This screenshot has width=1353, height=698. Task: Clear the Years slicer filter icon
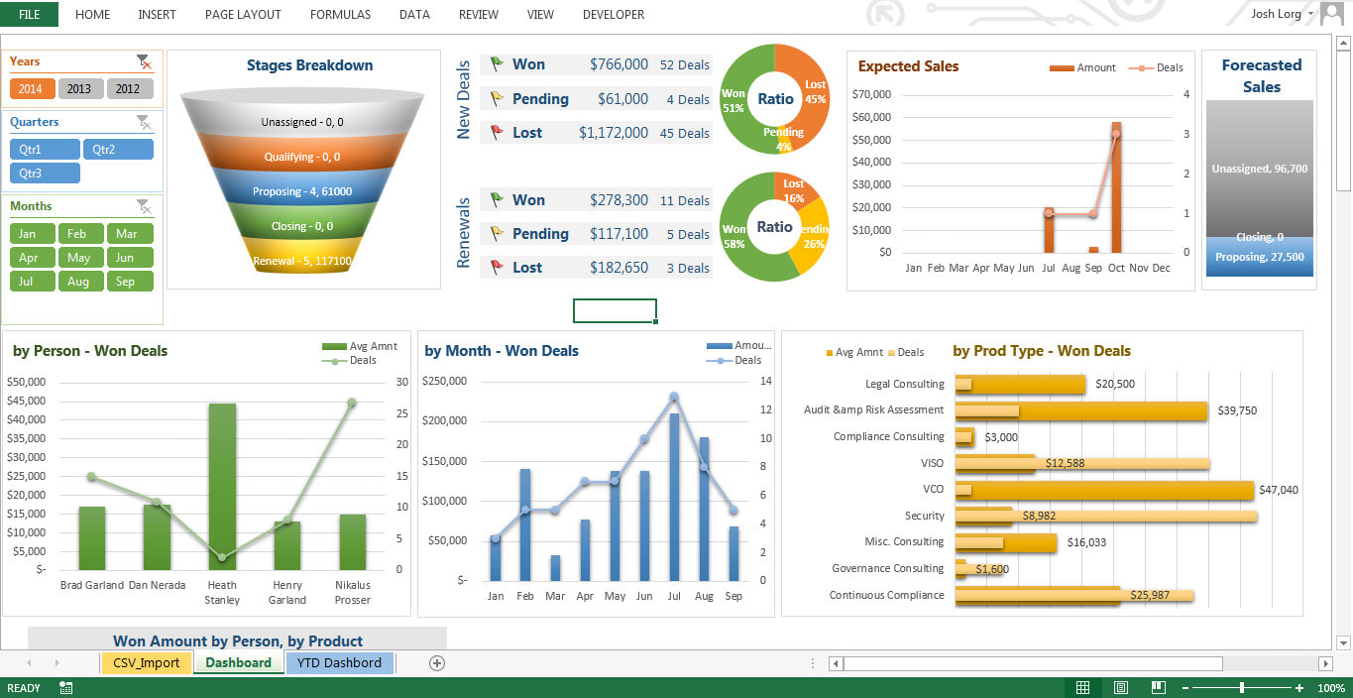pyautogui.click(x=145, y=61)
